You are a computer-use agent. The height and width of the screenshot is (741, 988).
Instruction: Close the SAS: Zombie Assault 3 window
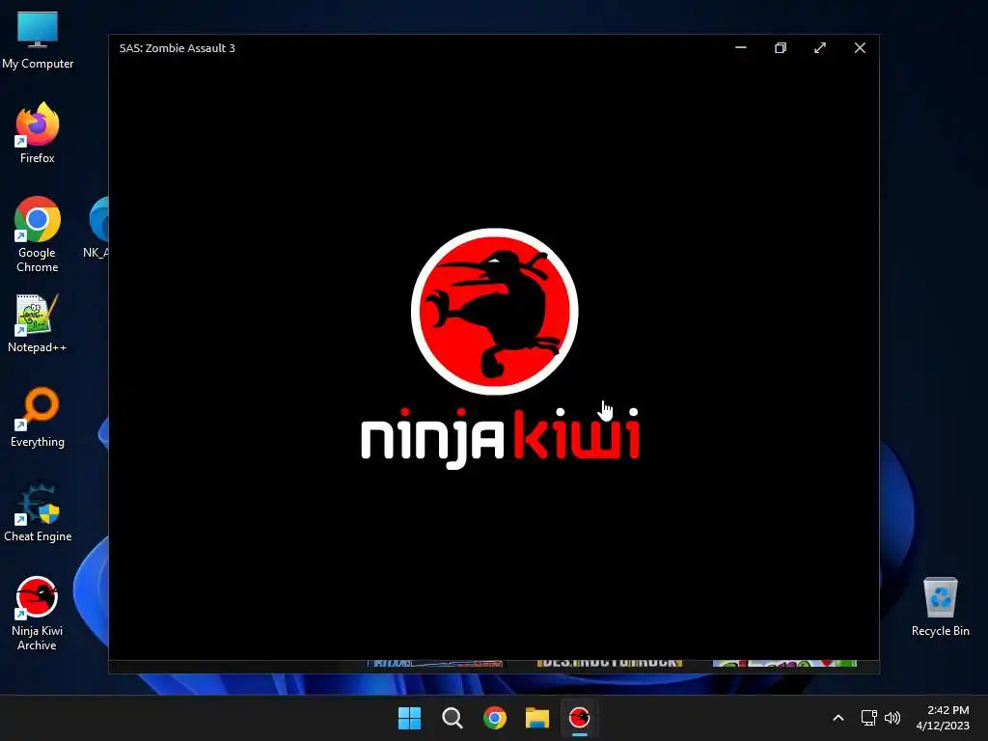pos(860,48)
